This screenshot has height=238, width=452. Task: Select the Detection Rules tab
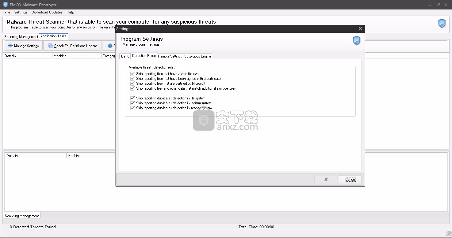(144, 56)
